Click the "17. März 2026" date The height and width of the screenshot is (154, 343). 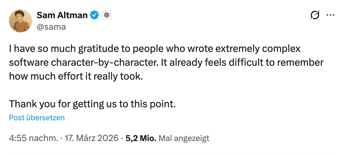[92, 138]
